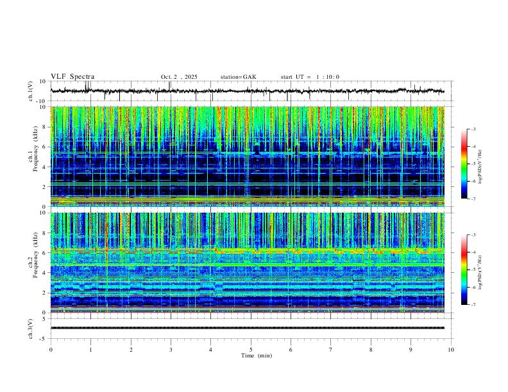This screenshot has width=508, height=392.
Task: Click the "ch.3(V)" axis label
Action: [31, 329]
